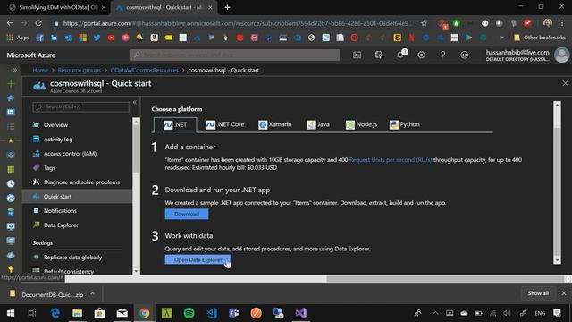
Task: Select the .NET Core platform tab
Action: [x=225, y=124]
